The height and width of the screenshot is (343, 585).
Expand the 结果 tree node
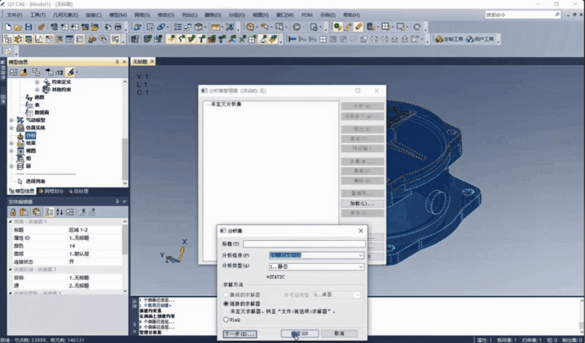11,143
